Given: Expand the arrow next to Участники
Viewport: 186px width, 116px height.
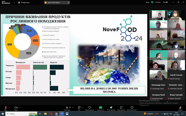Looking at the screenshot, I should (73, 107).
